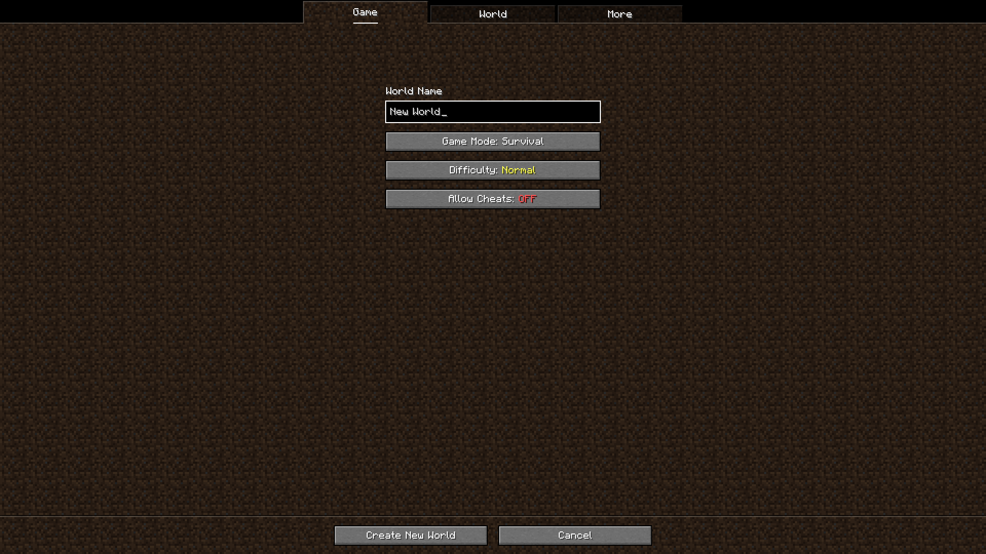The image size is (986, 554).
Task: Clear the World Name input field
Action: (x=492, y=111)
